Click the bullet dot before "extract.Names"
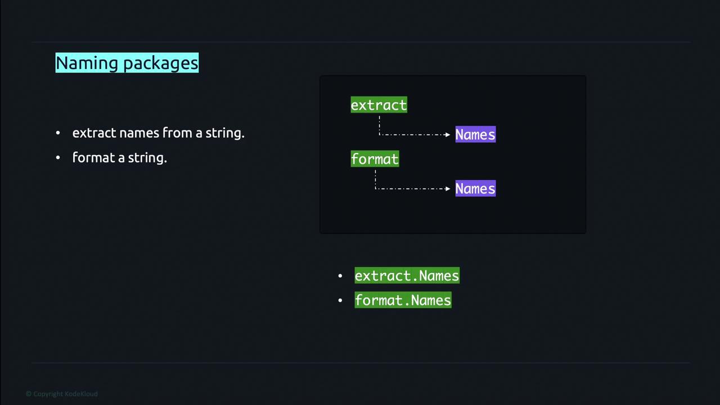Screen dimensions: 720x405 click(340, 276)
